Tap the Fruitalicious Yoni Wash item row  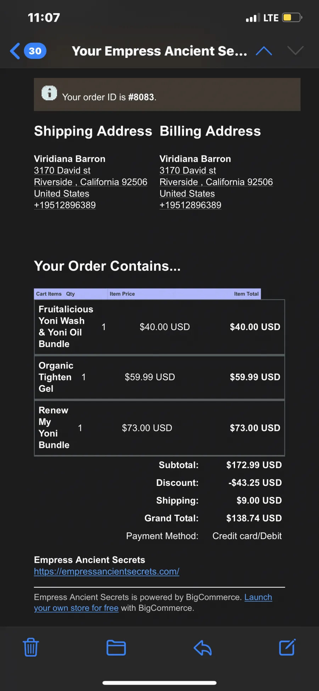point(159,327)
